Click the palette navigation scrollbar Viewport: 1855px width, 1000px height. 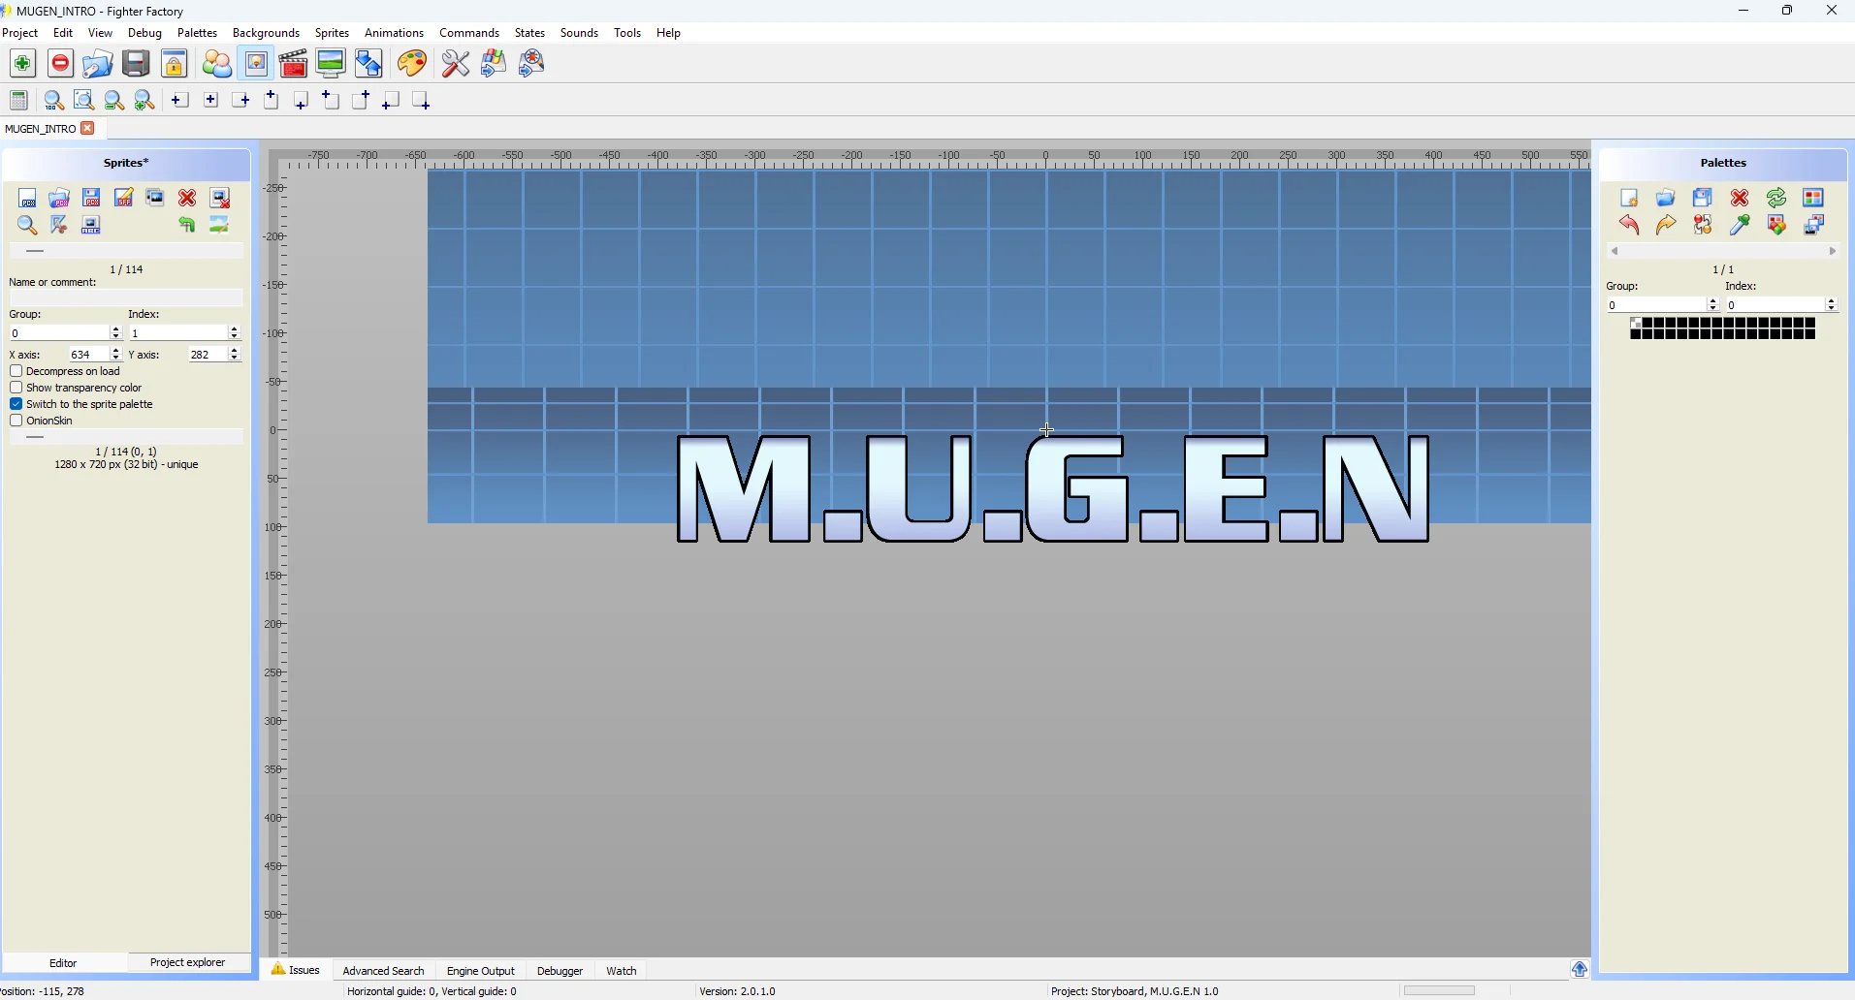(x=1724, y=252)
